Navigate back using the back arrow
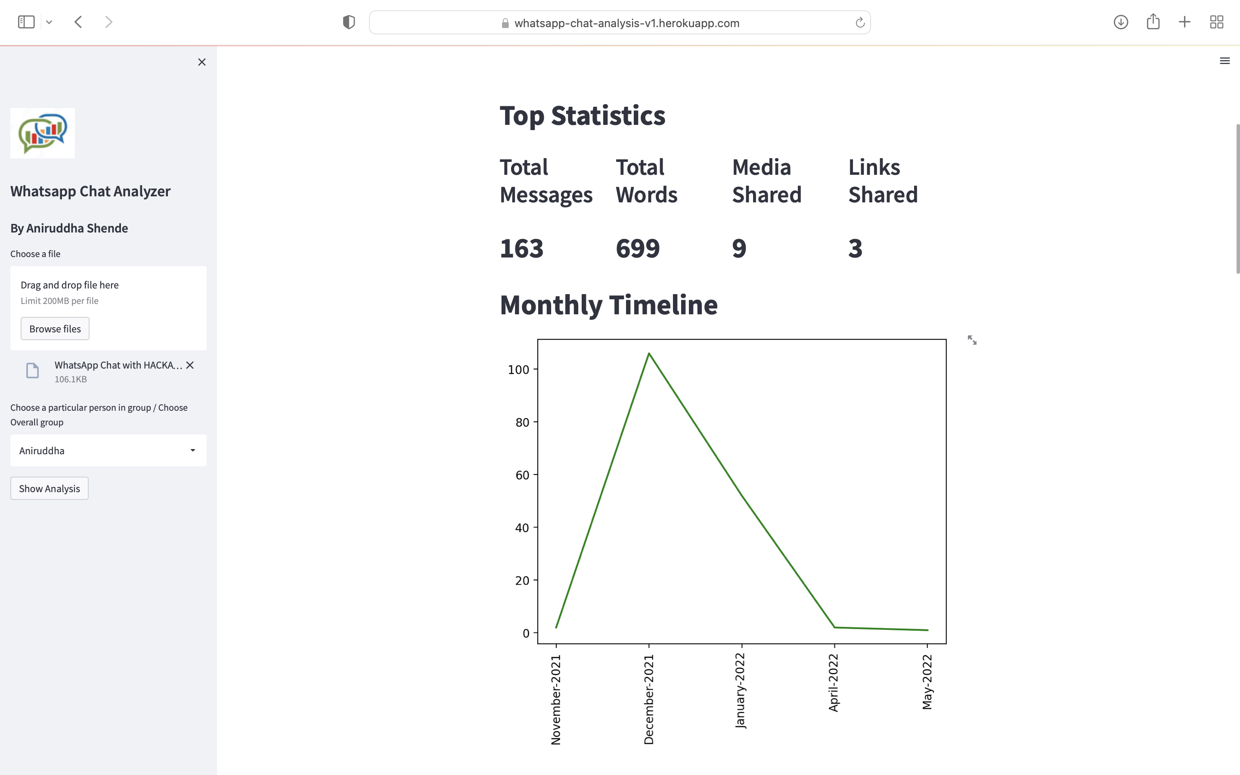Image resolution: width=1240 pixels, height=775 pixels. coord(78,22)
